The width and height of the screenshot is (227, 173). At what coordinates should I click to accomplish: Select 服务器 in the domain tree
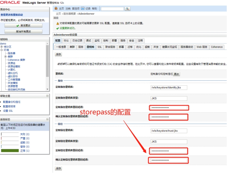point(11,53)
